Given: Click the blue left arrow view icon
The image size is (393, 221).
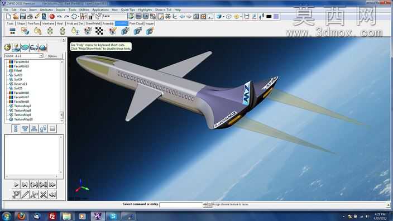Looking at the screenshot, I should click(x=182, y=17).
